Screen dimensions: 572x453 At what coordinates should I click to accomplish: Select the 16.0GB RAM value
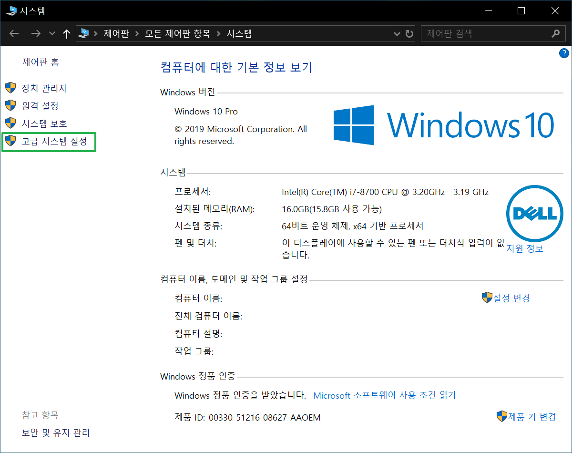tap(332, 209)
